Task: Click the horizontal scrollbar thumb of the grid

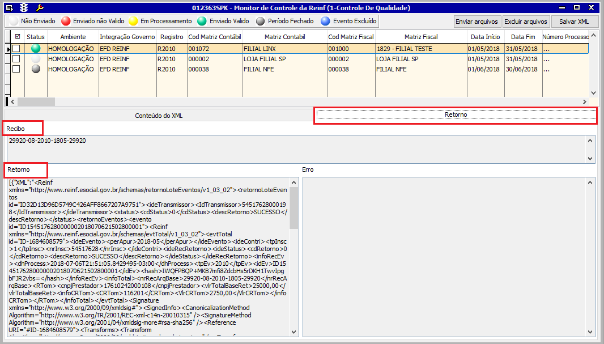Action: click(x=36, y=101)
